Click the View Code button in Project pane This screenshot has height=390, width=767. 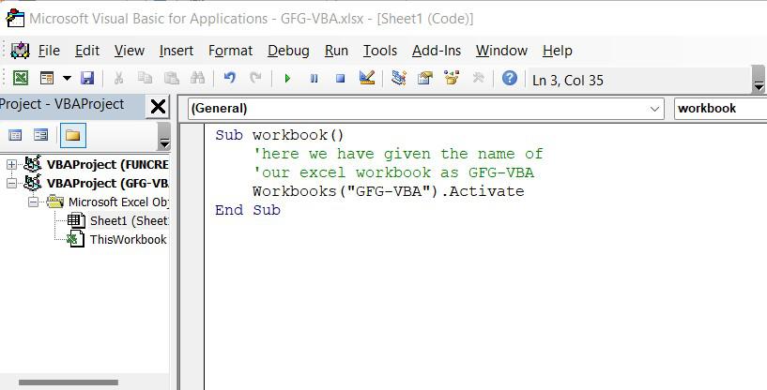[15, 136]
